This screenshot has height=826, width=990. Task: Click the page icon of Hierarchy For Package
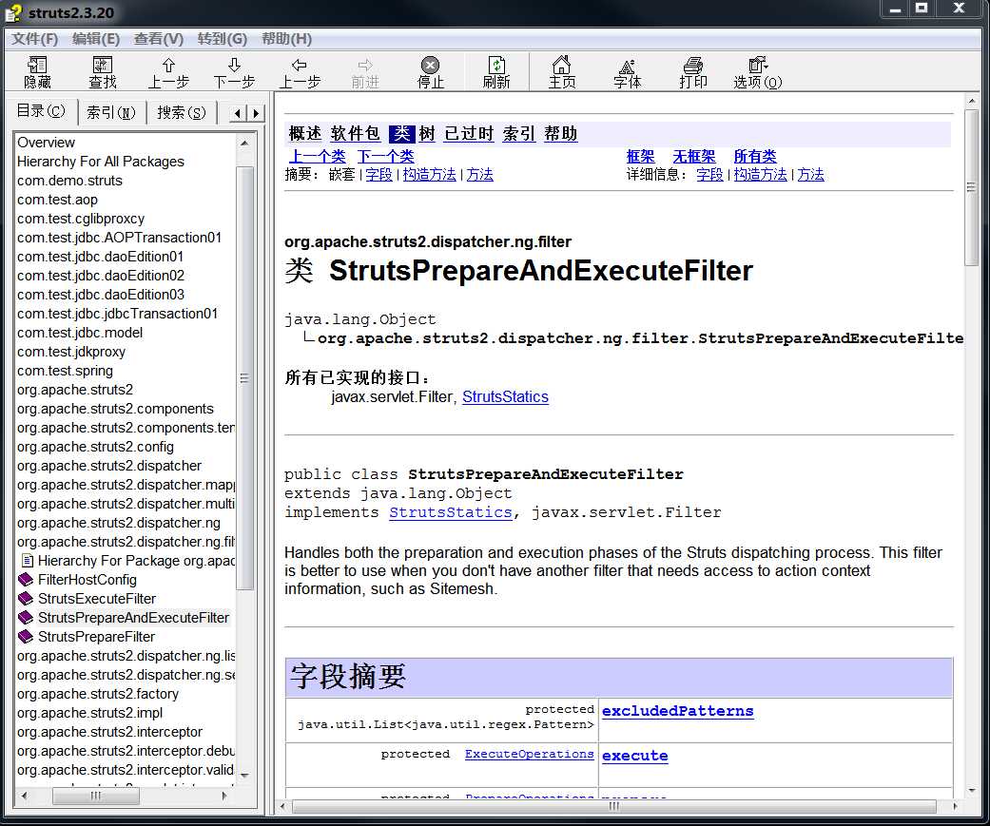(28, 561)
